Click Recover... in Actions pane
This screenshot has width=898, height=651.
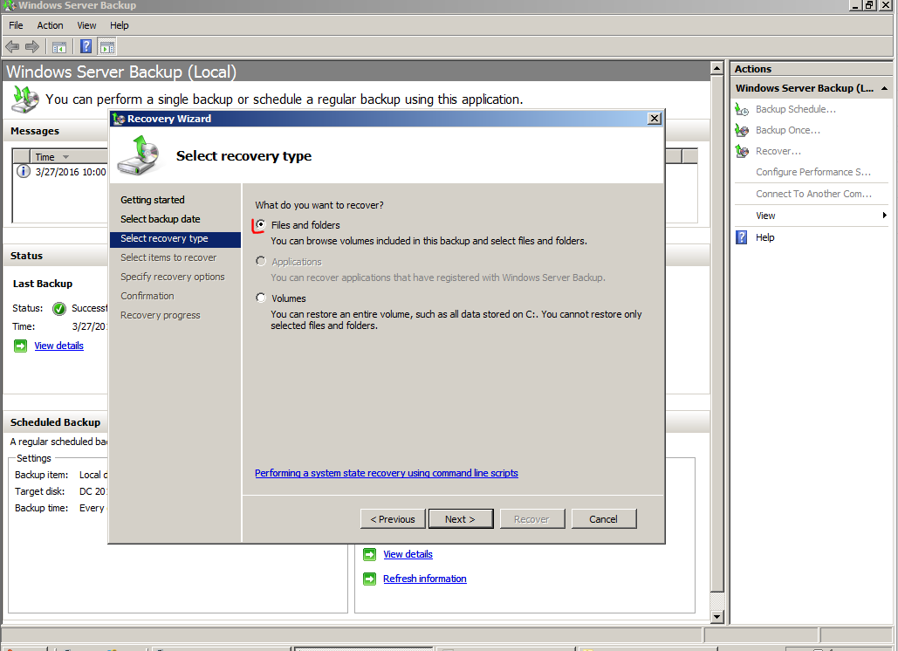coord(778,151)
